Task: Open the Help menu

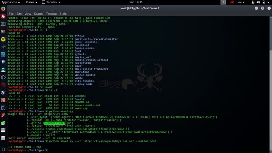Action: pos(63,14)
